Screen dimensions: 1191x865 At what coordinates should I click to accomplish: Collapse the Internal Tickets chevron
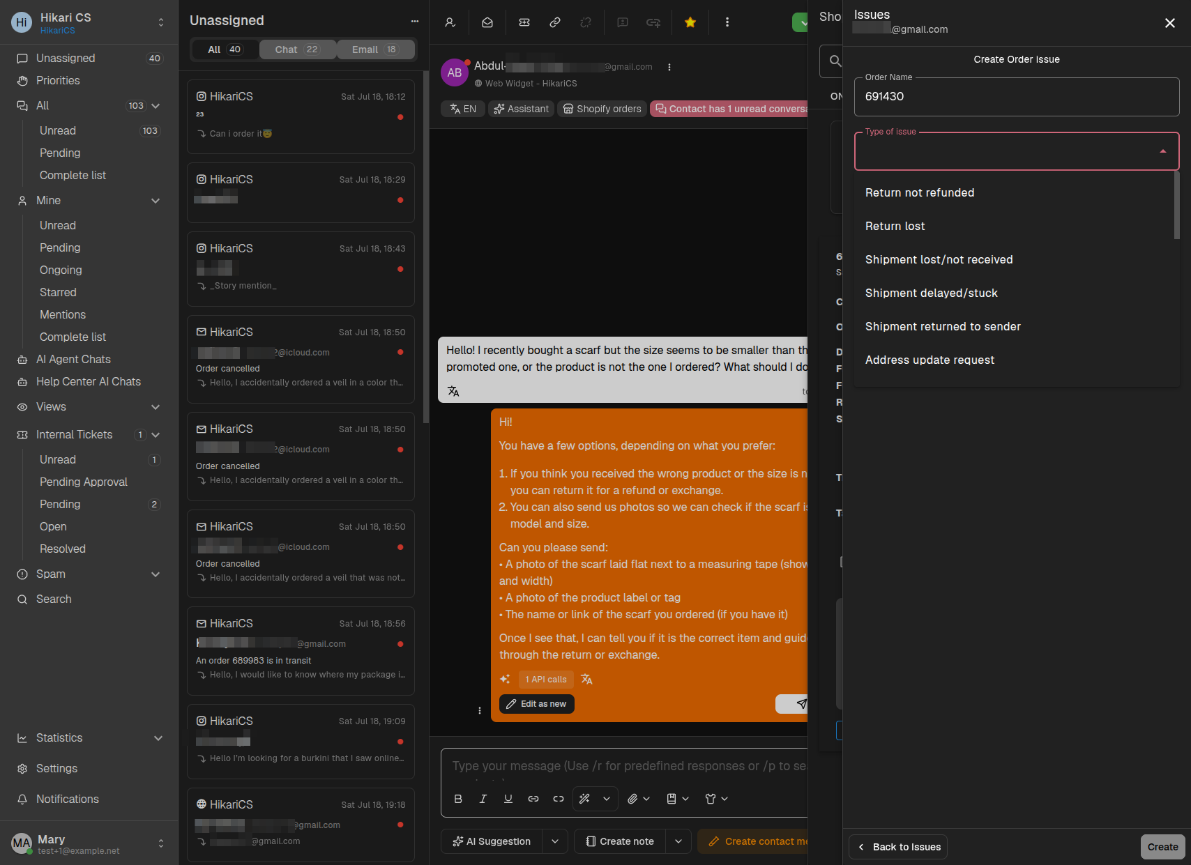(155, 435)
